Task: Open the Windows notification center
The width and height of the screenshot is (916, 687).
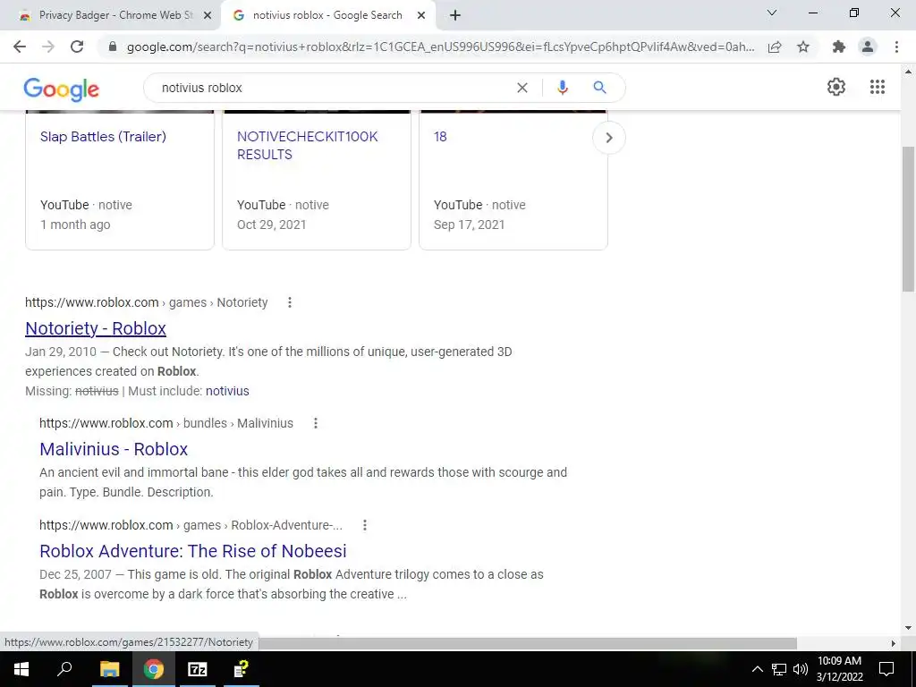Action: coord(886,669)
